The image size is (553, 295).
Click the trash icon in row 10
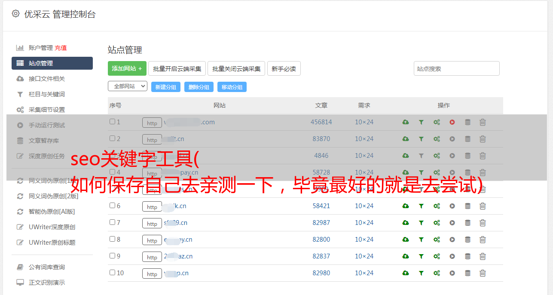point(483,273)
